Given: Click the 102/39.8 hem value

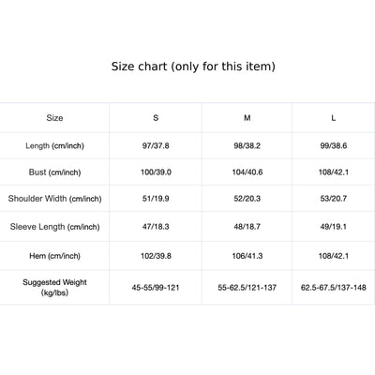Looking at the screenshot, I should [156, 256].
